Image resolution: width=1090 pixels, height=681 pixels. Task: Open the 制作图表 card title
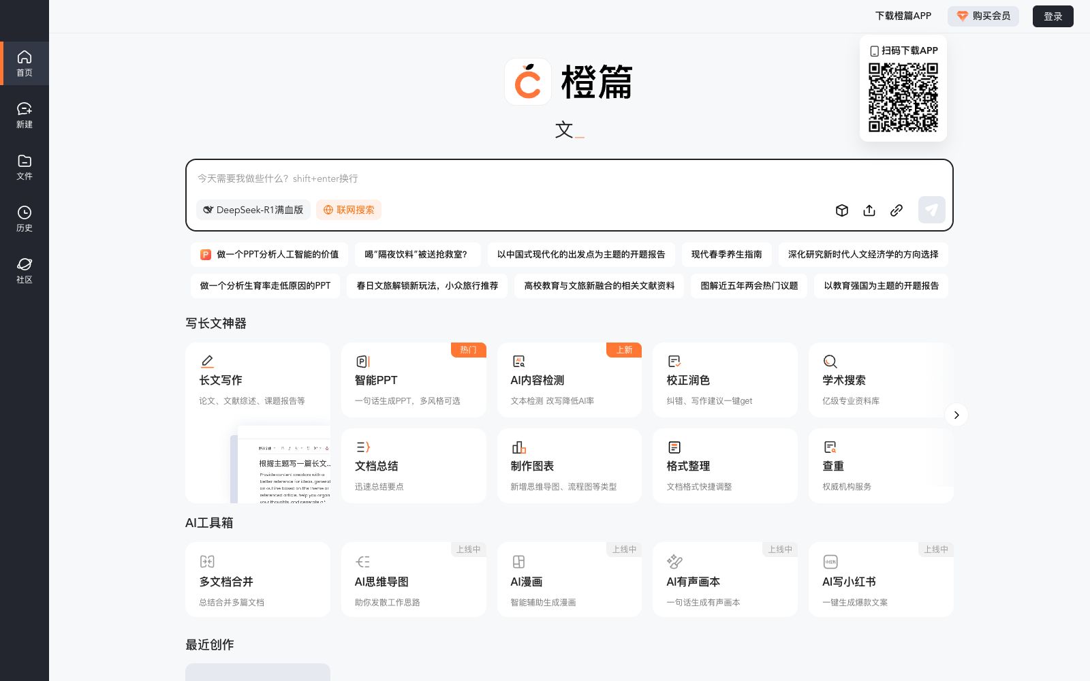(532, 466)
